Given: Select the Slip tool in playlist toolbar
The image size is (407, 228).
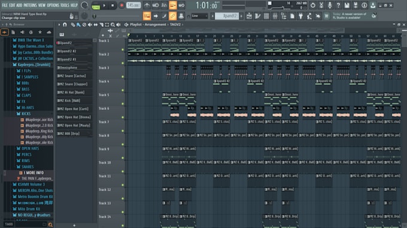Looking at the screenshot, I should tap(96, 24).
